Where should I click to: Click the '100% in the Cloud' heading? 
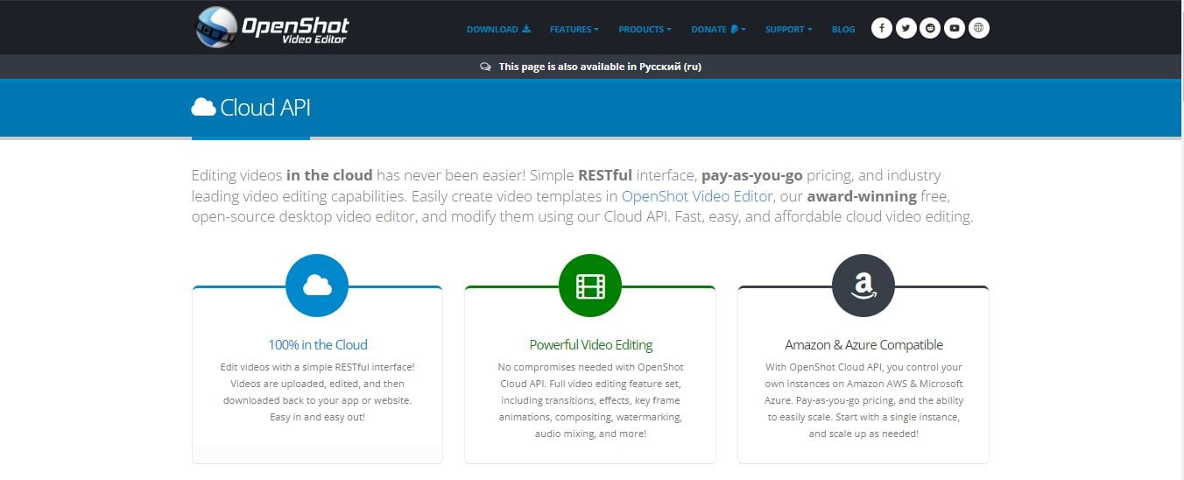(318, 345)
